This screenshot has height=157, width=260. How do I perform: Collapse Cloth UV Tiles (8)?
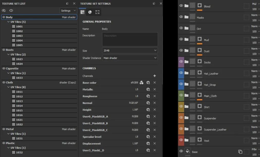(x=8, y=87)
